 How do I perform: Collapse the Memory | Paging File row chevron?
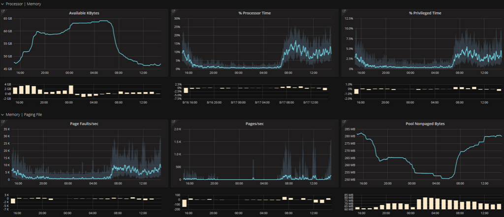[2, 114]
